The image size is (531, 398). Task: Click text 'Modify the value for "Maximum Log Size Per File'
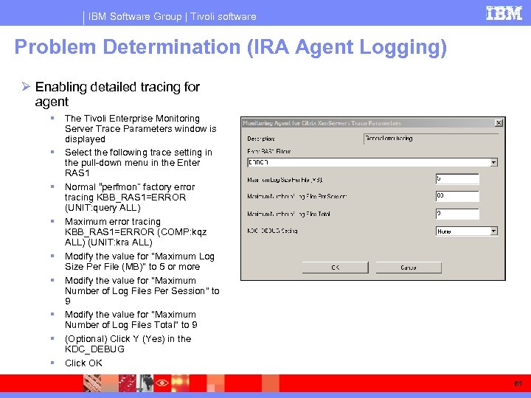point(139,261)
